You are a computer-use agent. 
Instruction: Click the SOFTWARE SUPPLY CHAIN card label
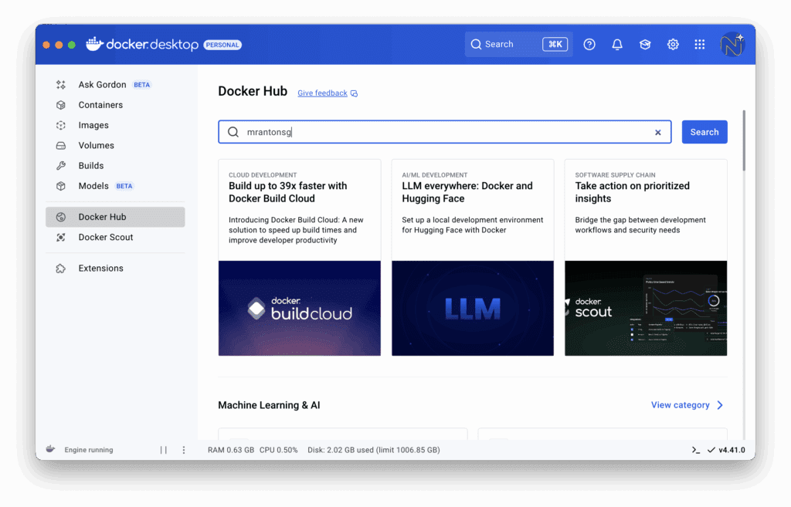click(x=616, y=175)
